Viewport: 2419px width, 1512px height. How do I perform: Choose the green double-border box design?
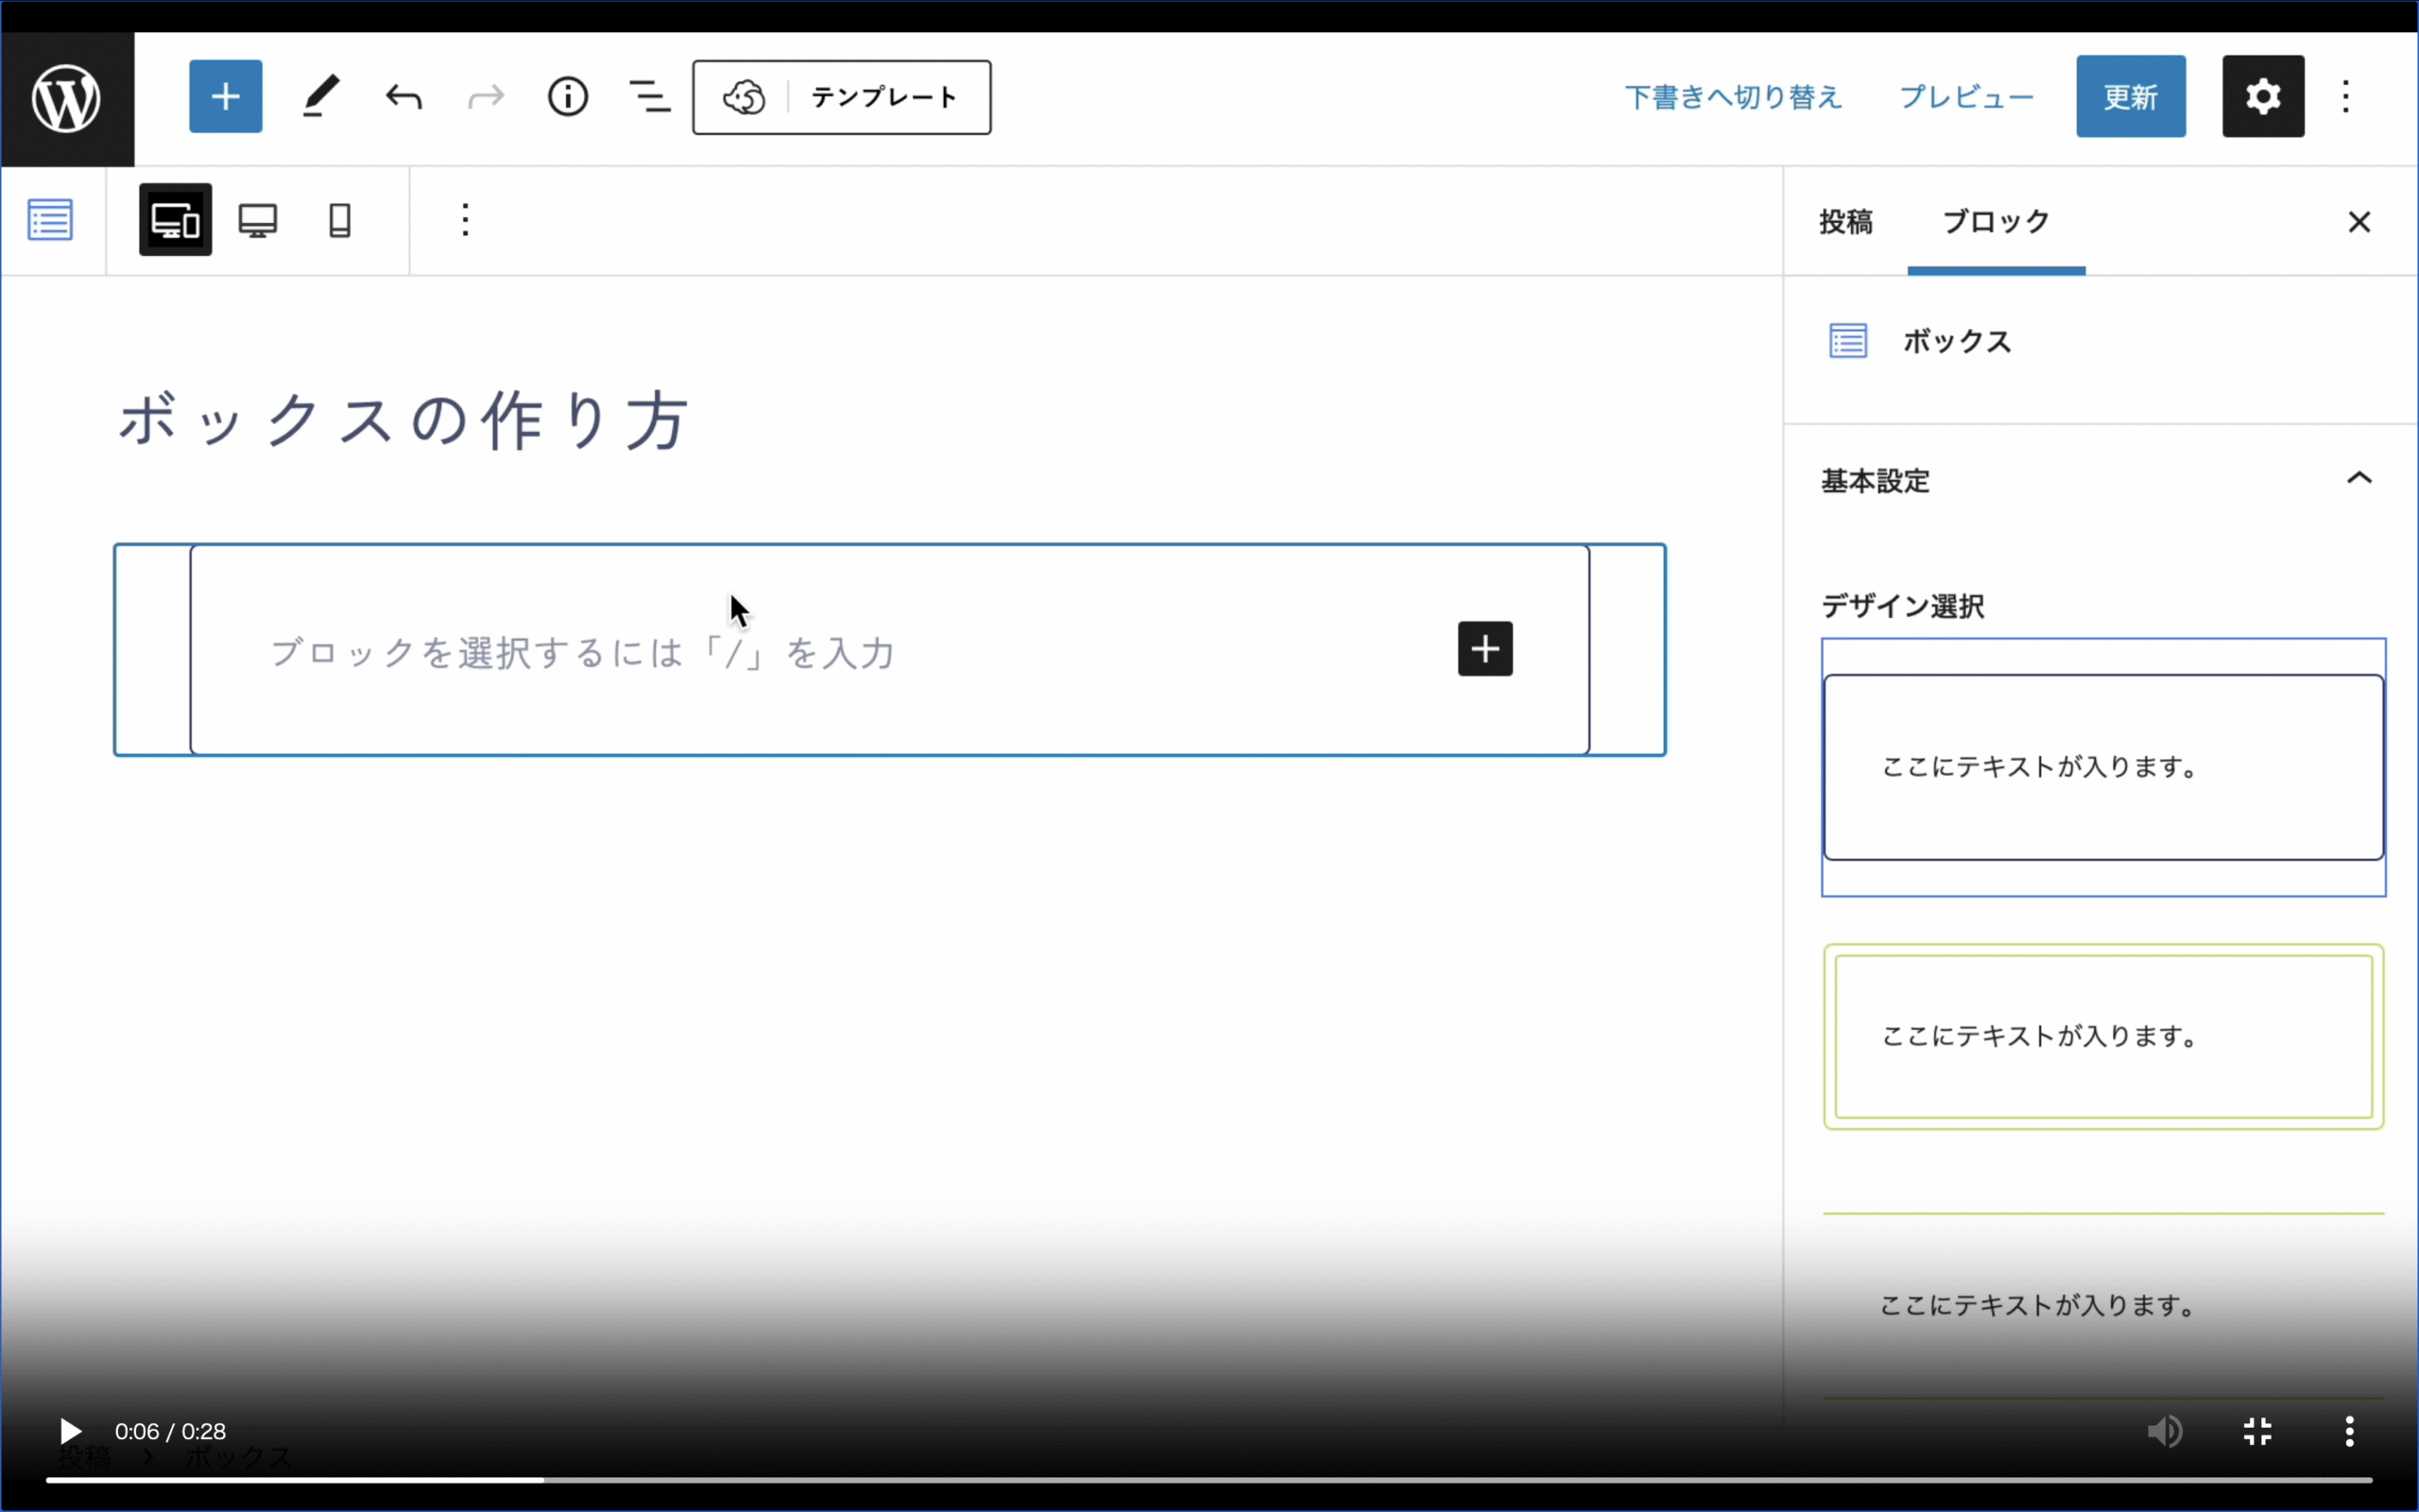pyautogui.click(x=2103, y=1036)
